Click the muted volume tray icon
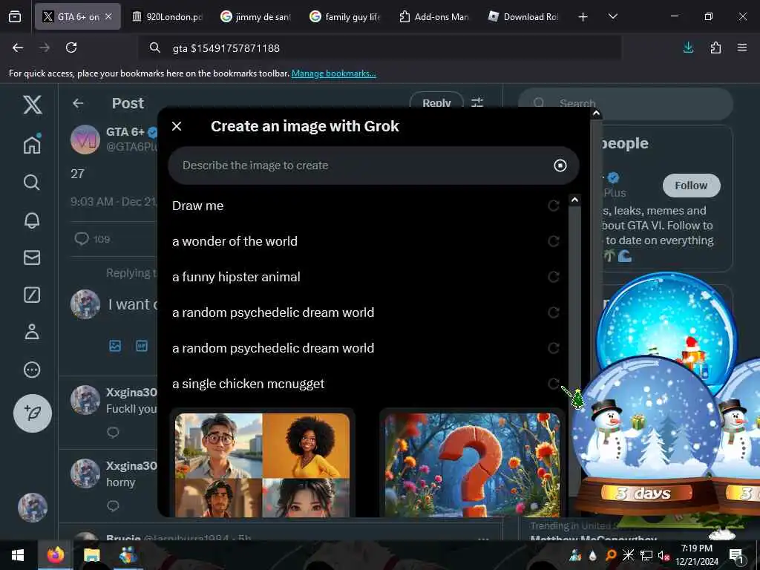 point(664,555)
